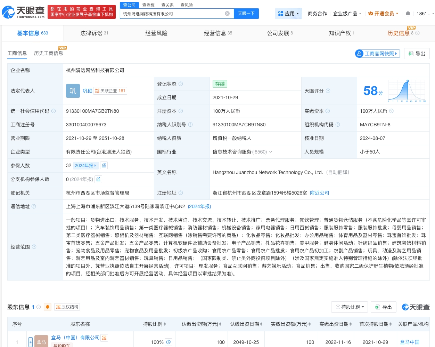435x347 pixels.
Task: Switch to 查关系 search tab
Action: [x=167, y=5]
